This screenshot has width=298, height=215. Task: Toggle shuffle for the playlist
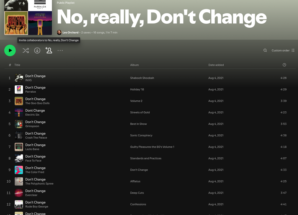click(x=26, y=50)
